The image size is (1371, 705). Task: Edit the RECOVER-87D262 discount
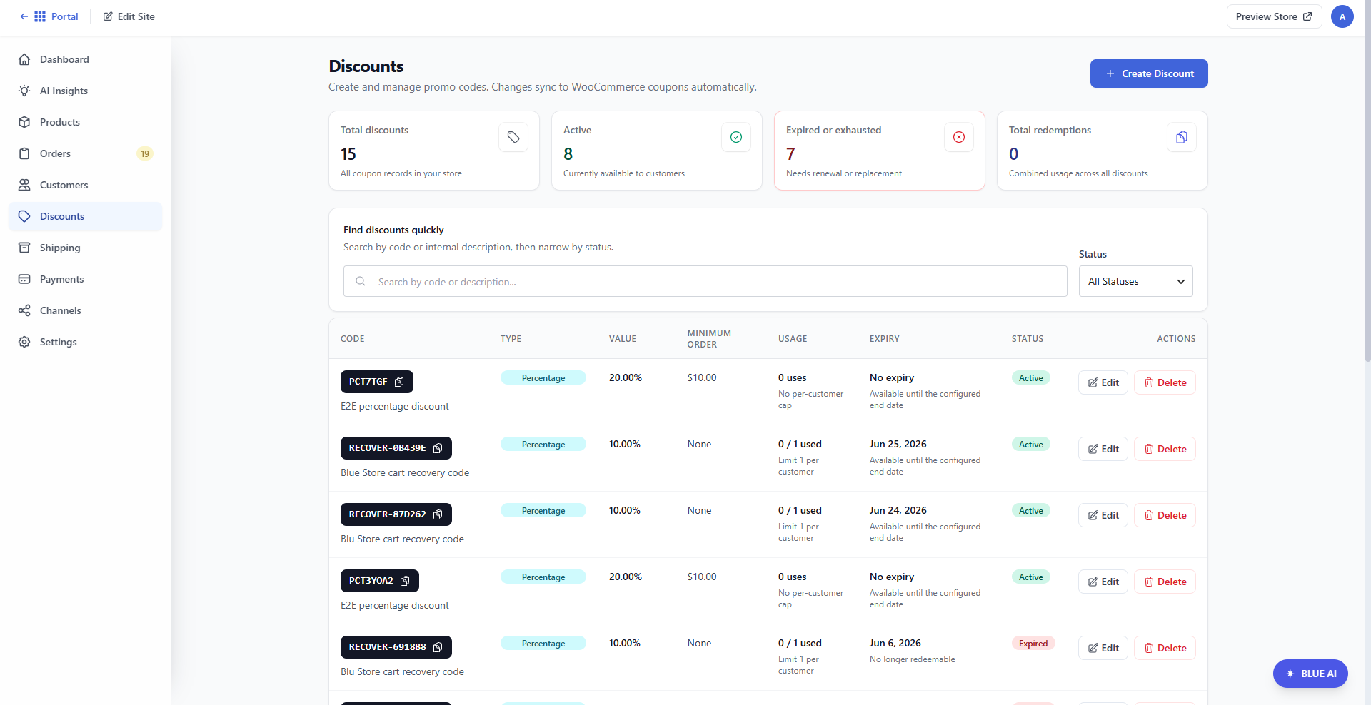[1103, 515]
